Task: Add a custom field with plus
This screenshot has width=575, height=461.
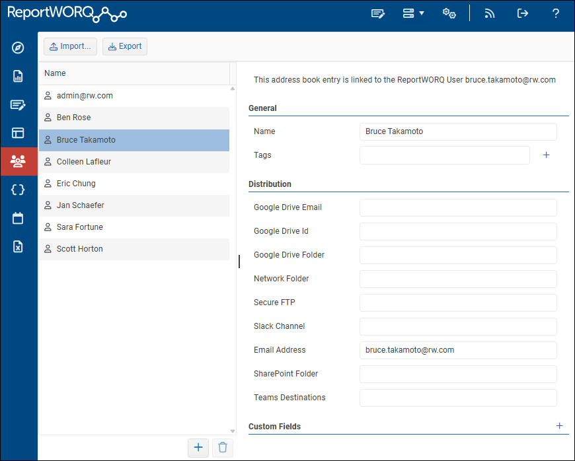Action: pos(559,426)
